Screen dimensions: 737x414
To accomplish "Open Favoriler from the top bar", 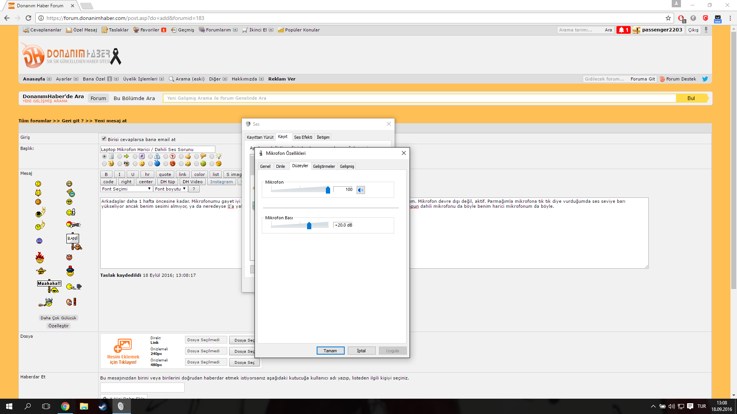I will [149, 30].
